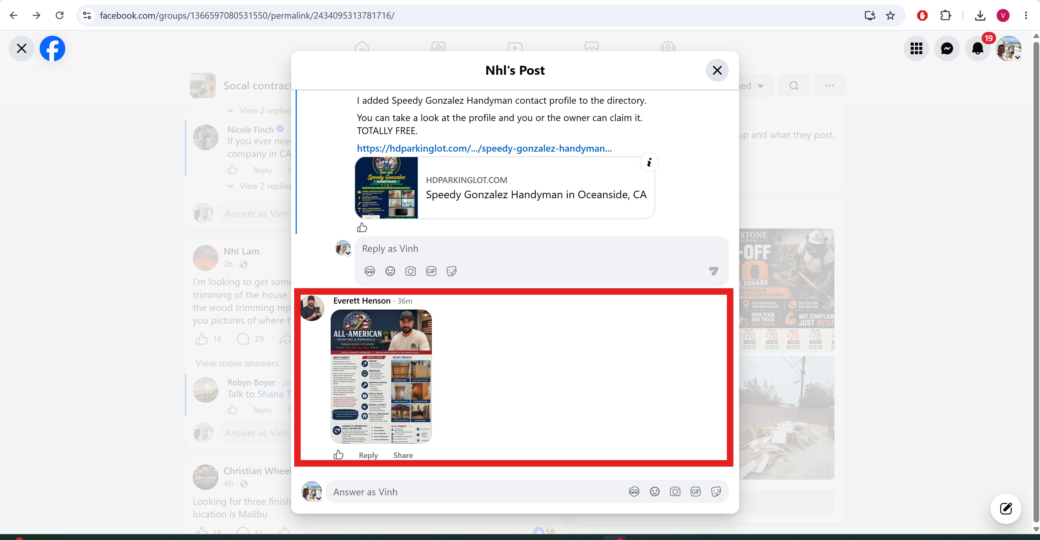View All-American Painting flyer image
1040x540 pixels.
(x=381, y=376)
